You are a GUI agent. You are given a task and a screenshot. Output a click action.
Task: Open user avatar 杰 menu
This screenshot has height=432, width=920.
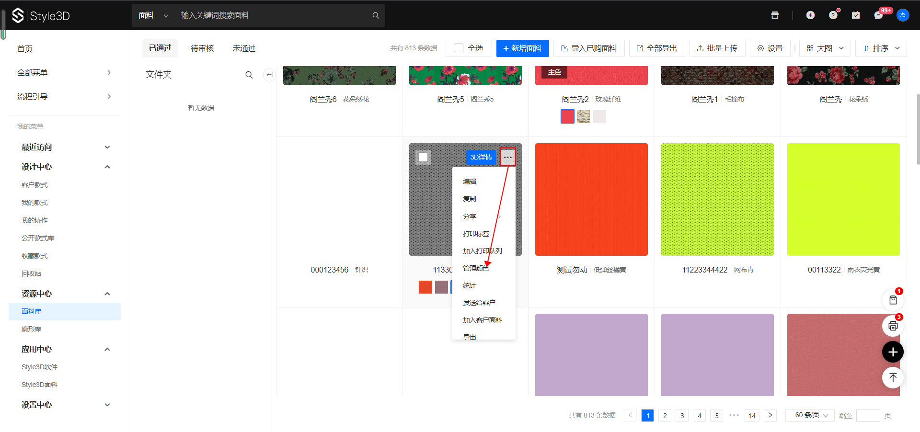pos(903,15)
